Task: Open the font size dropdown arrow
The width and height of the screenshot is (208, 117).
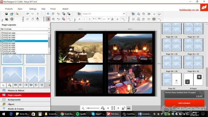Action: click(x=109, y=19)
